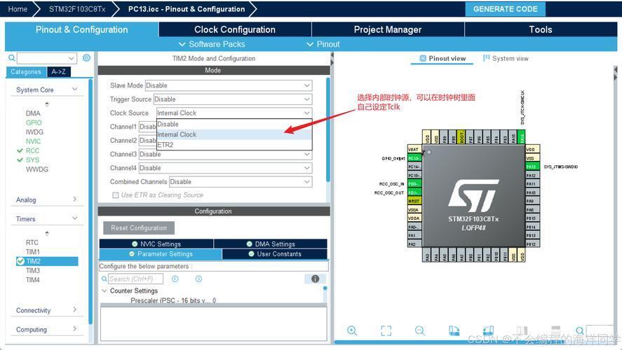Choose ETR2 in Clock Source list
This screenshot has width=622, height=350.
[x=234, y=145]
